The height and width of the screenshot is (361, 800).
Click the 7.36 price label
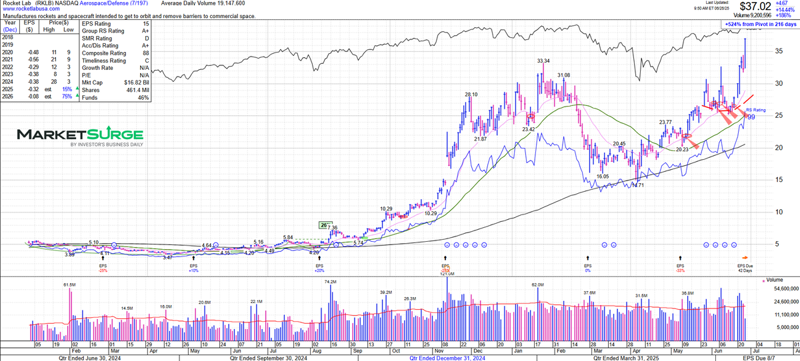(x=333, y=228)
